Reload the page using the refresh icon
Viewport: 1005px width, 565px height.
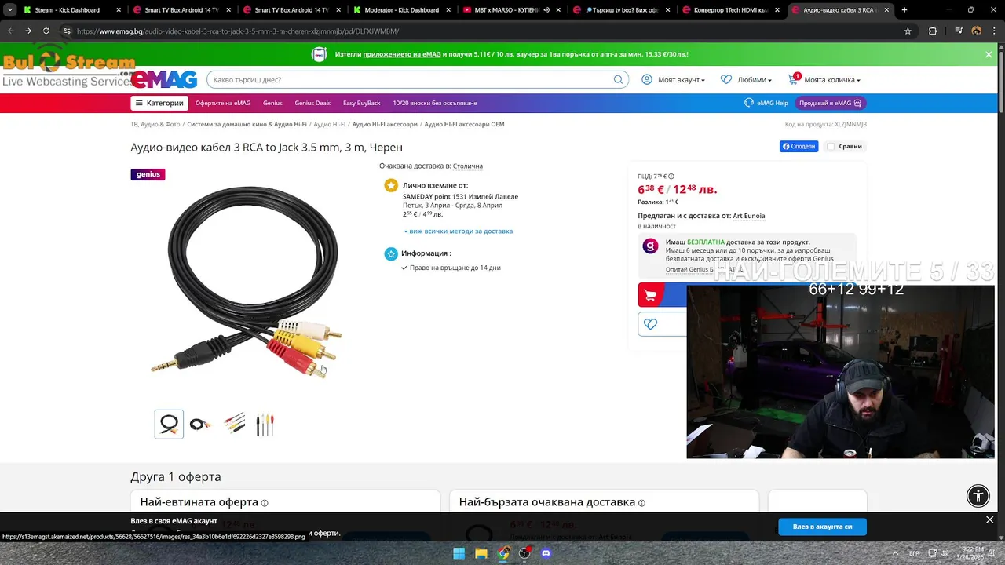coord(46,31)
